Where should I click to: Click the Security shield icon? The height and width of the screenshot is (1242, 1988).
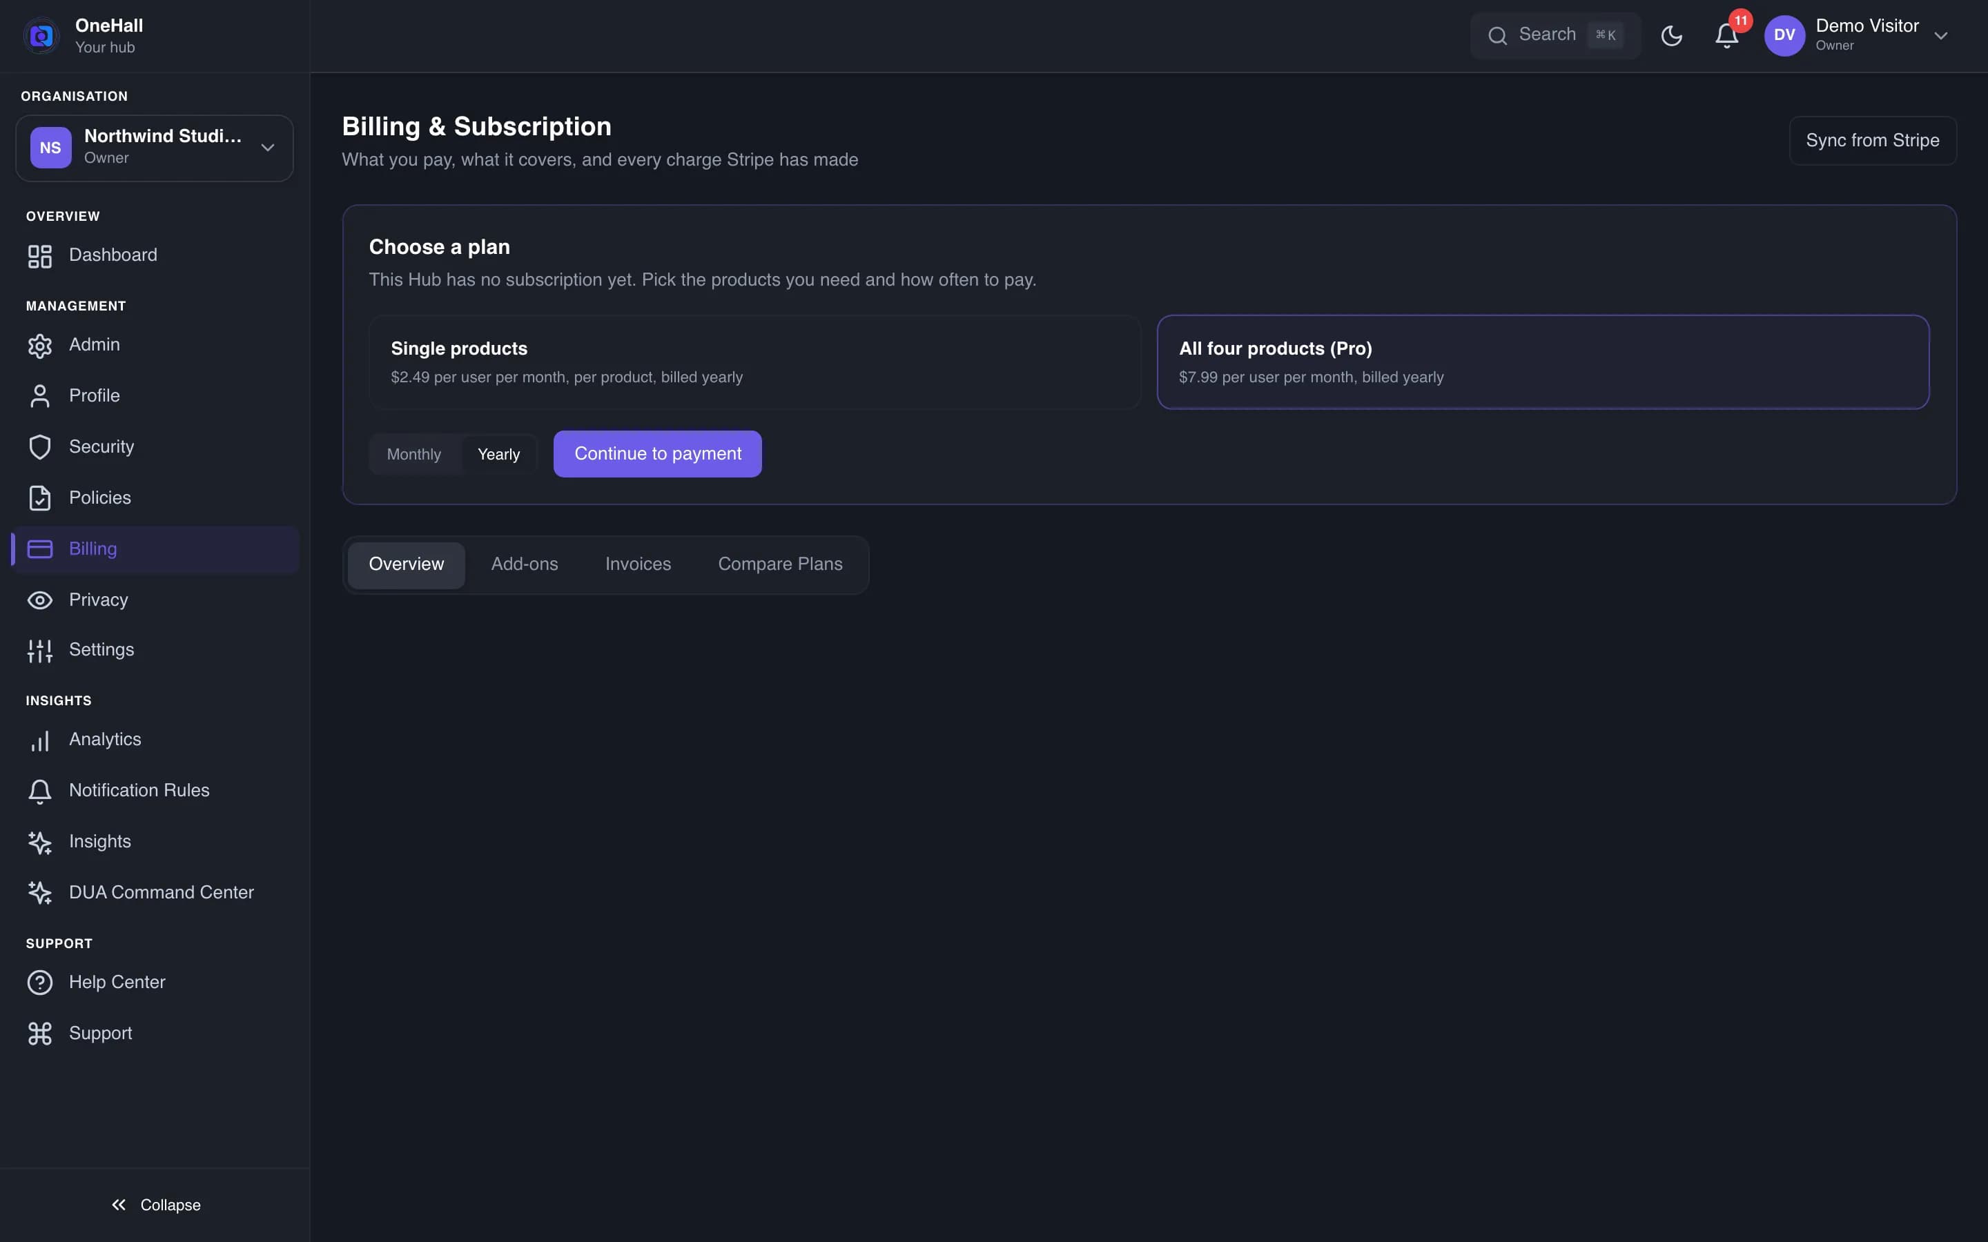coord(39,447)
